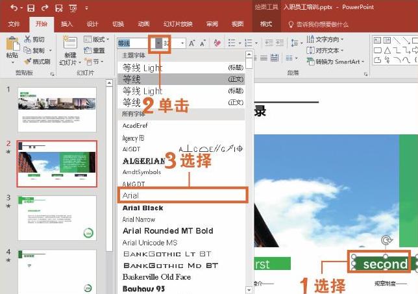This screenshot has height=294, width=418.
Task: Click 转换为 SmartArt button
Action: [336, 62]
